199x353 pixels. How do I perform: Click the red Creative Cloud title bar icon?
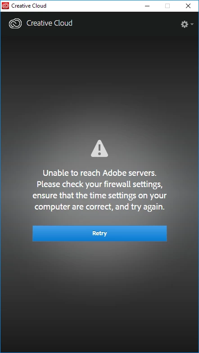(5, 6)
